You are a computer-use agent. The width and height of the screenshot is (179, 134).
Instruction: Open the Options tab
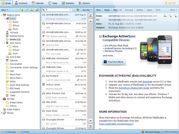click(x=84, y=3)
